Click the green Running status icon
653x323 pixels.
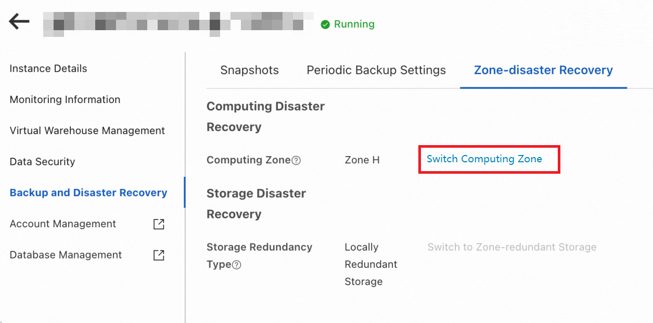pos(325,24)
